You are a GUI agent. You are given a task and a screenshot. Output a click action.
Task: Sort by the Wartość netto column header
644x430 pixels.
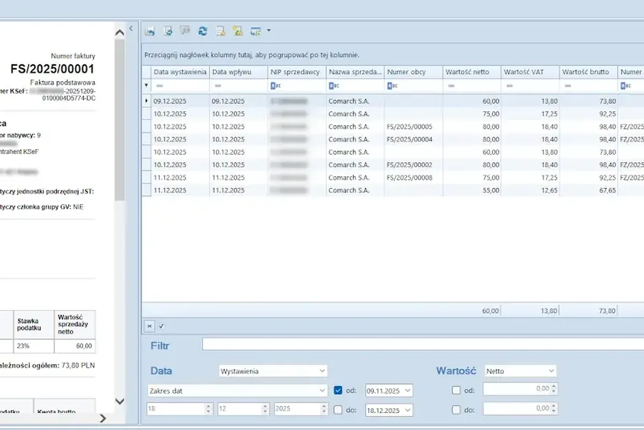tap(472, 72)
